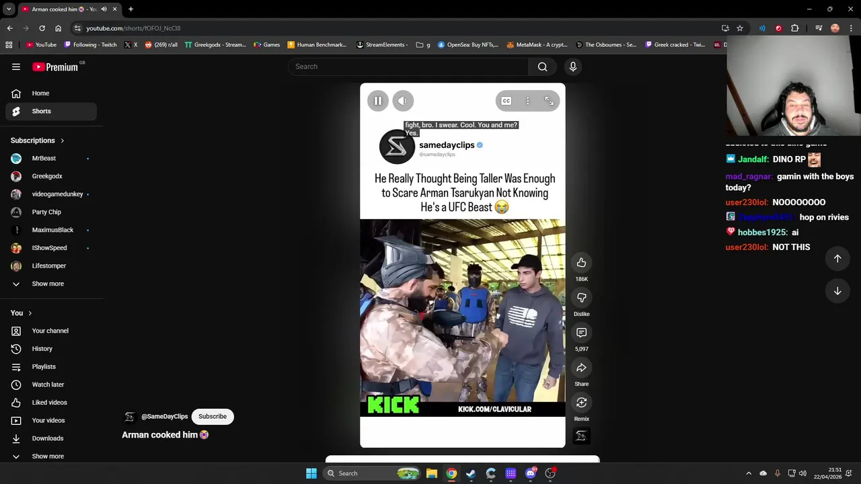Open the Lifestomper subscription
This screenshot has width=861, height=484.
(51, 266)
